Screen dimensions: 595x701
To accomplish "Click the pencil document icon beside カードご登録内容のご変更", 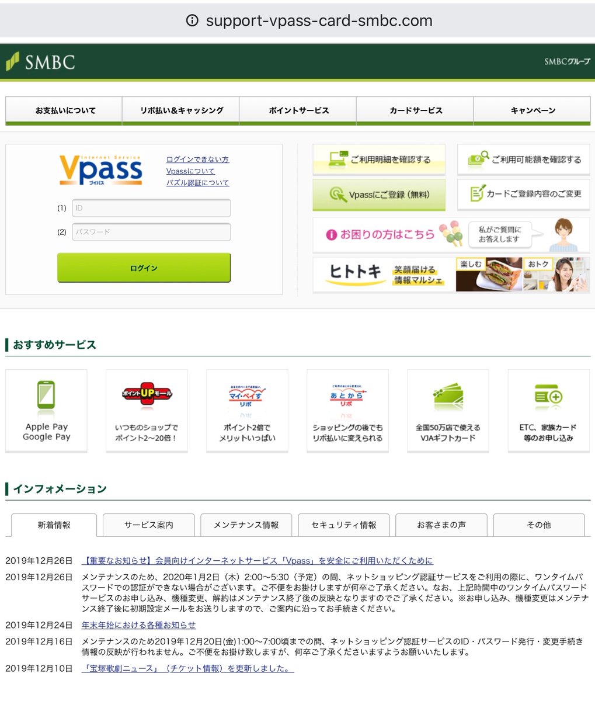I will point(478,193).
